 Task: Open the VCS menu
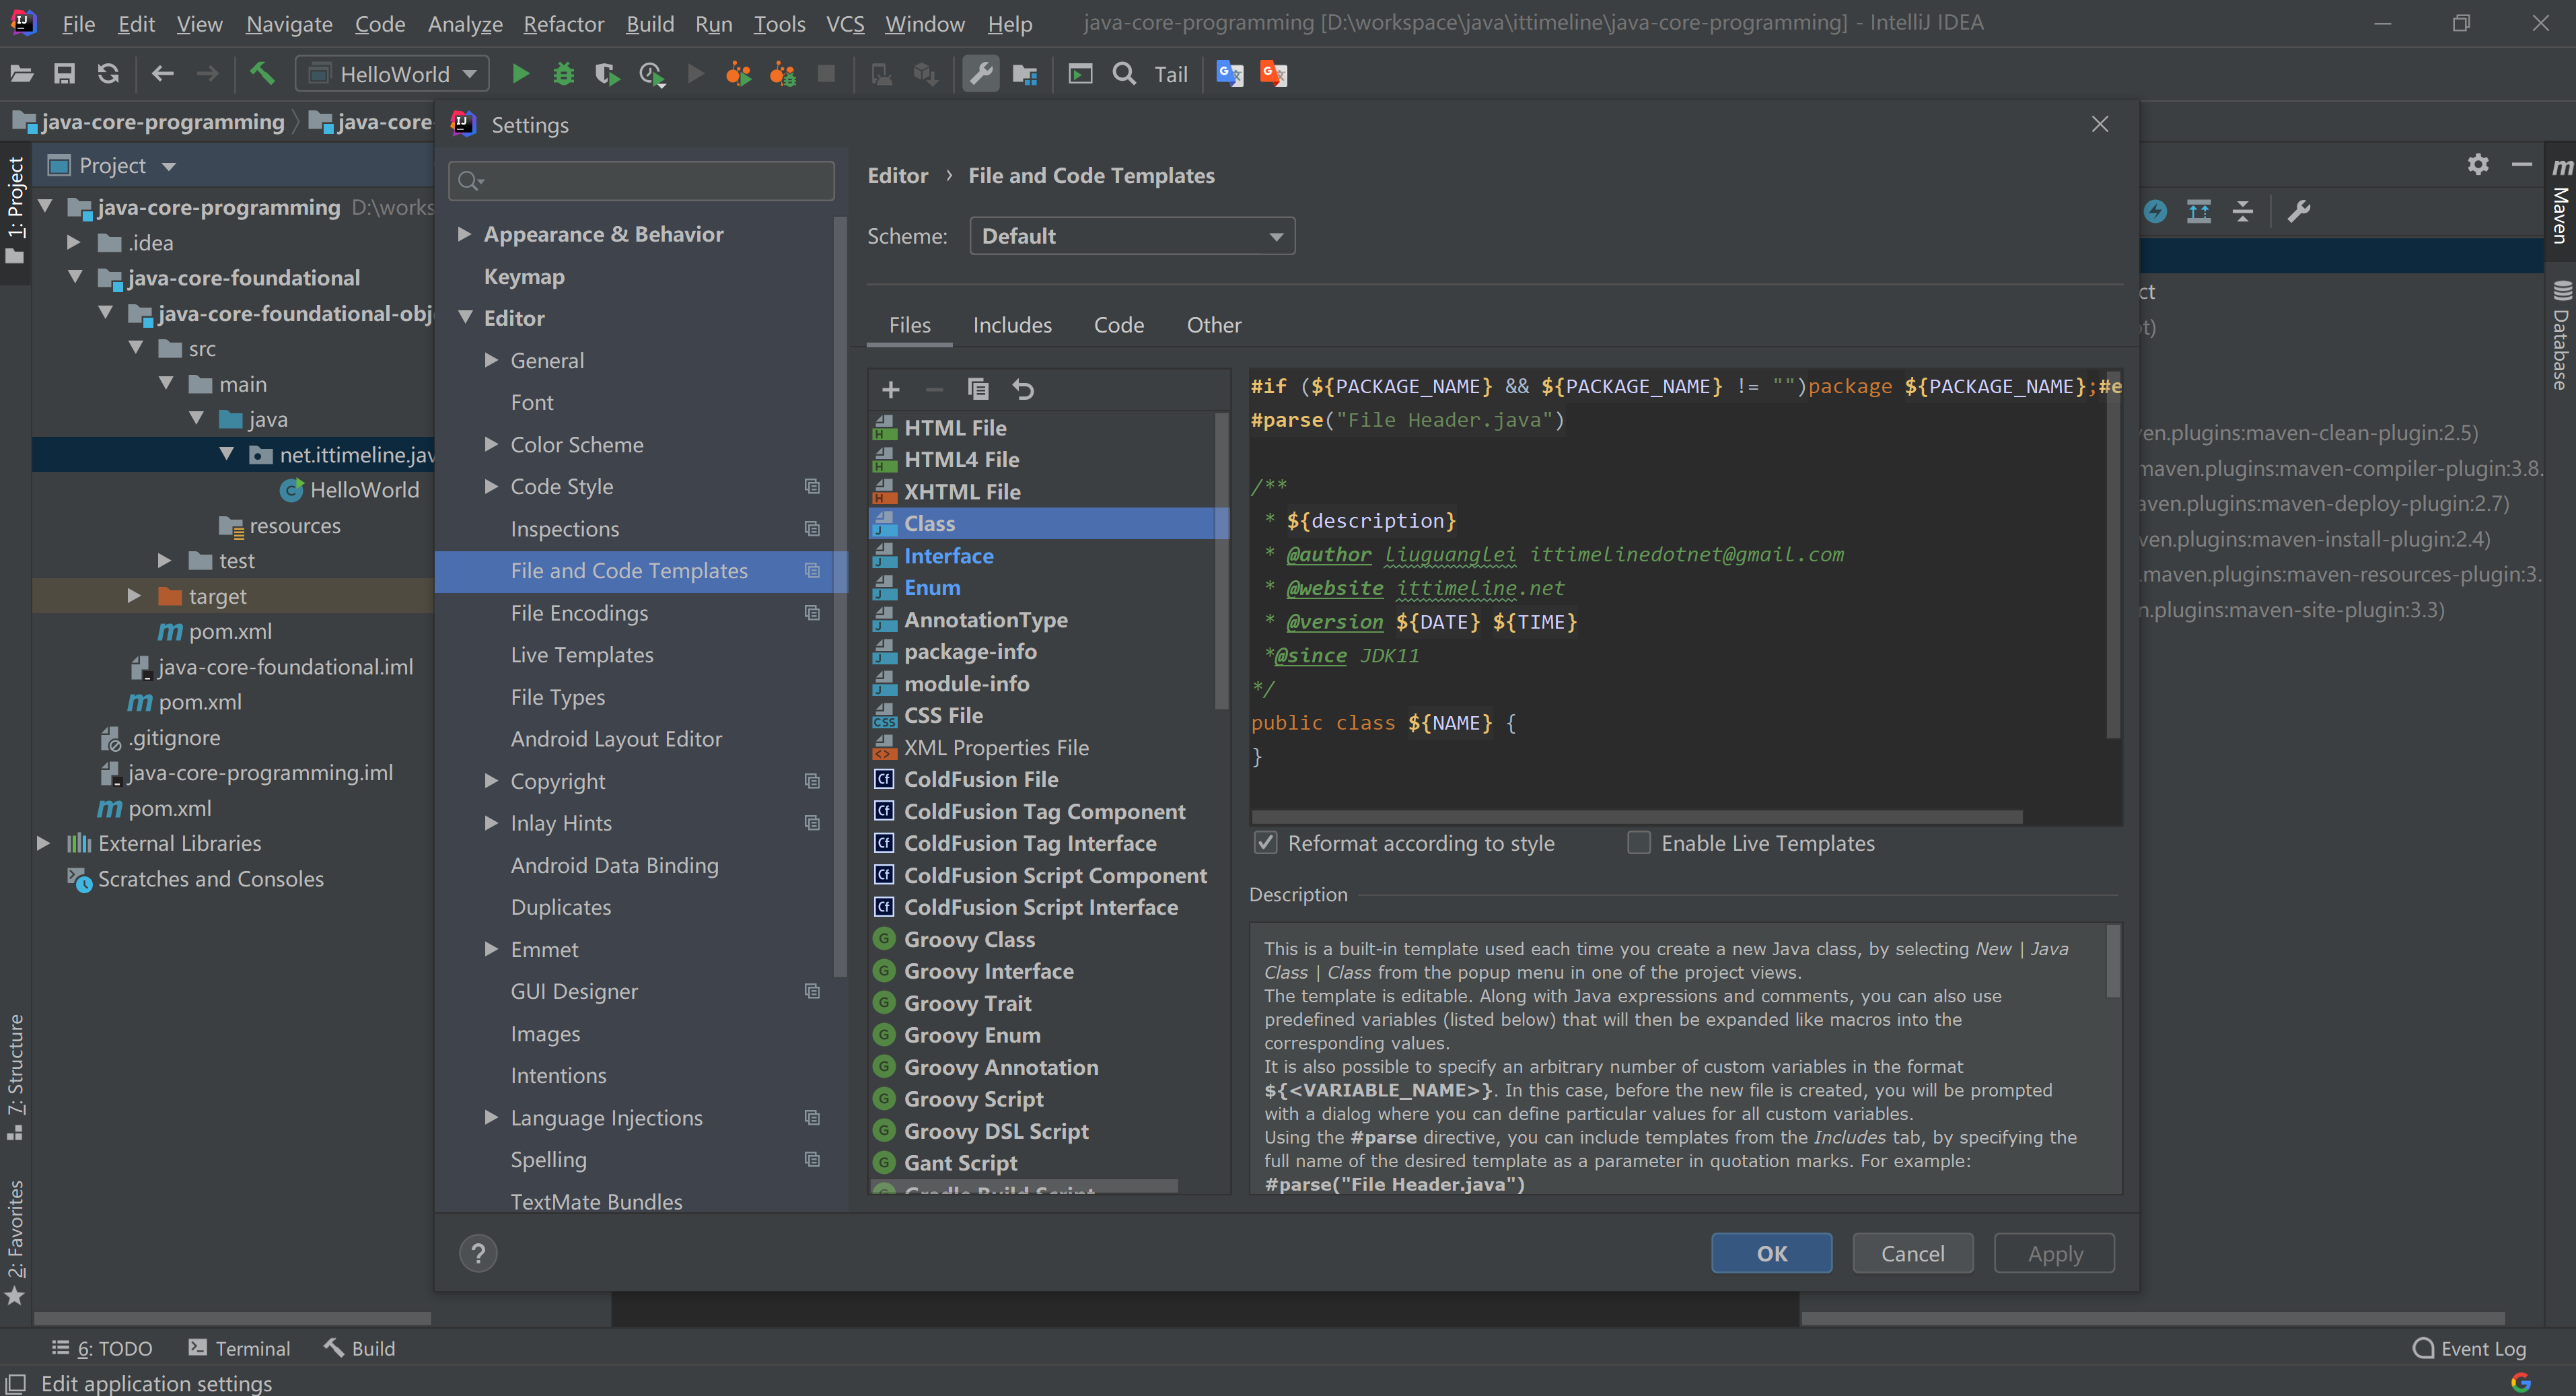tap(844, 23)
